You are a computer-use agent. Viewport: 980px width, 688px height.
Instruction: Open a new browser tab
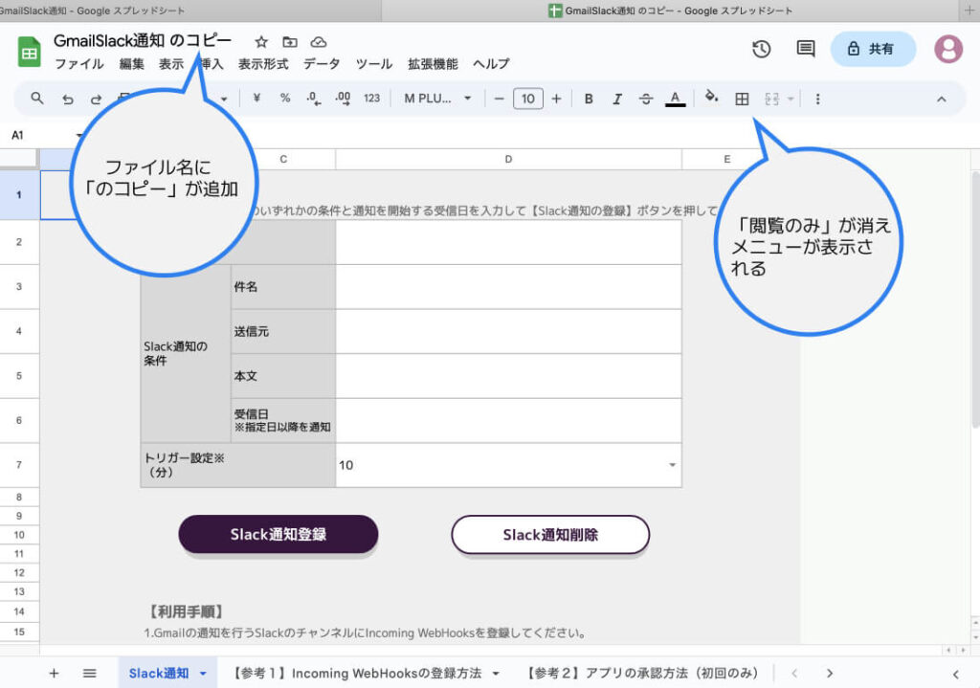[969, 10]
